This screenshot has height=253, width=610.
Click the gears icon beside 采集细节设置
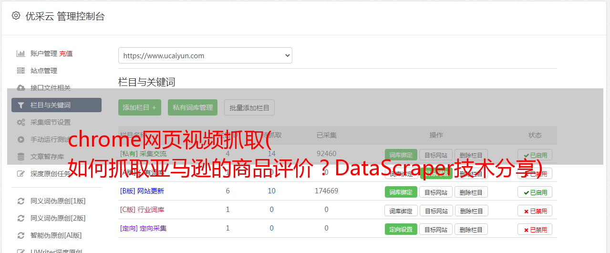(21, 122)
